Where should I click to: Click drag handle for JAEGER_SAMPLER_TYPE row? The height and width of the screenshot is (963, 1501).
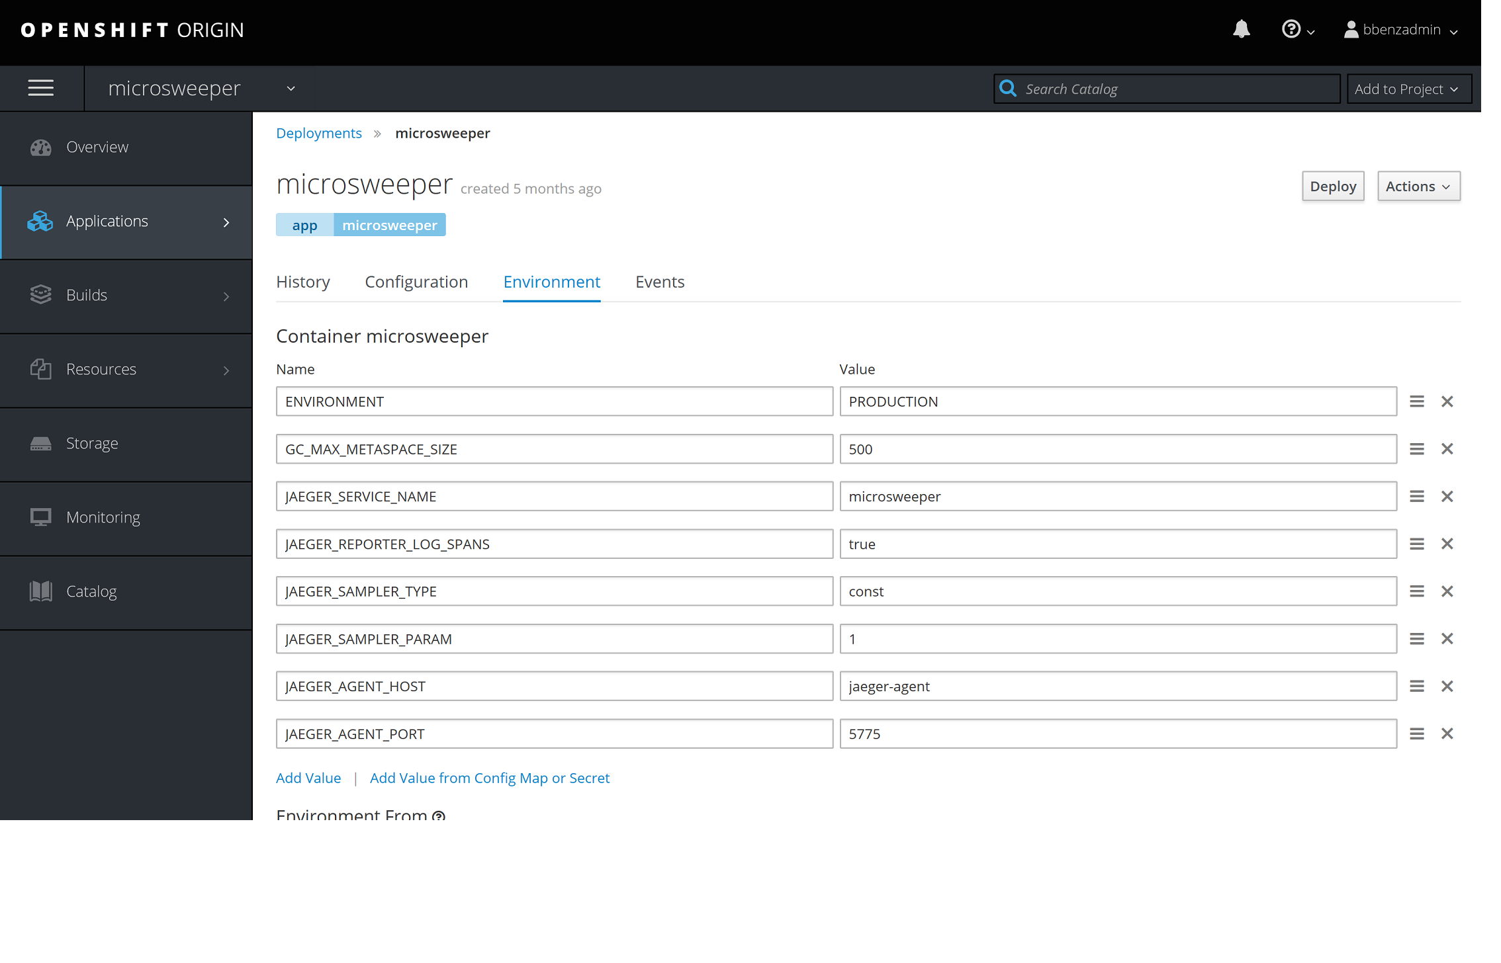1416,591
